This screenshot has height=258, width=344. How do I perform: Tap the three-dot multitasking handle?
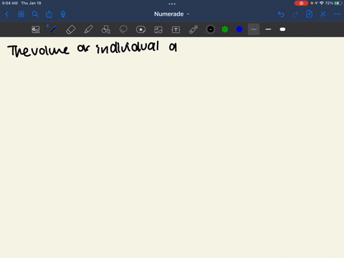172,4
